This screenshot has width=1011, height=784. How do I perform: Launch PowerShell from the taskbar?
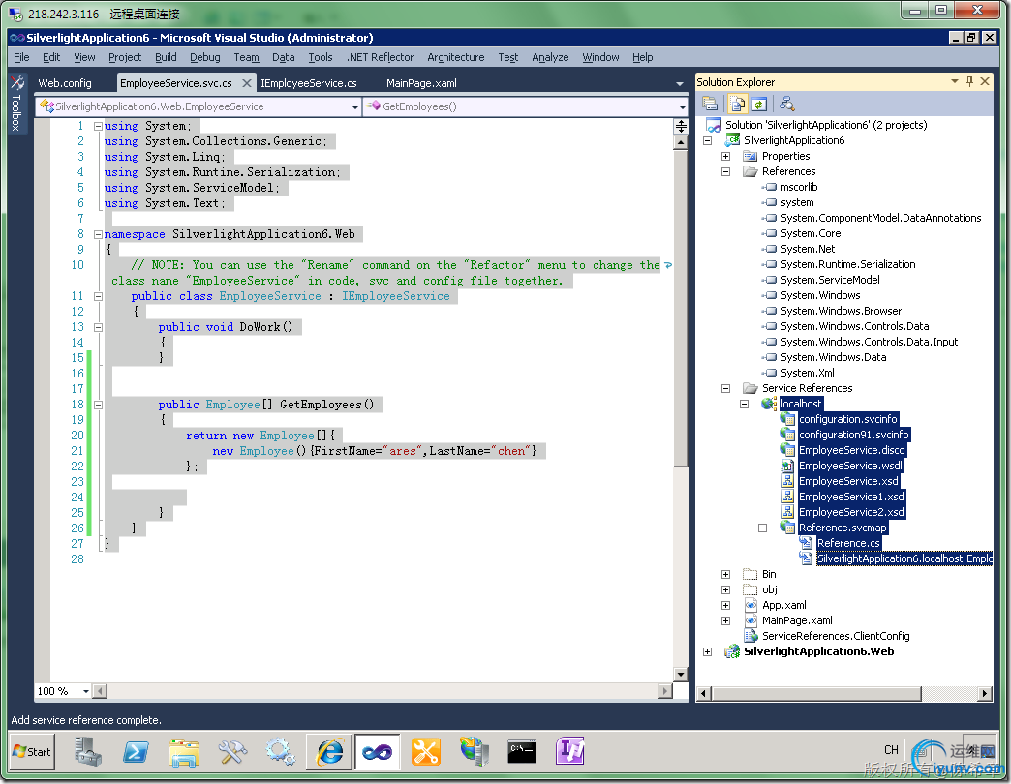[x=136, y=752]
